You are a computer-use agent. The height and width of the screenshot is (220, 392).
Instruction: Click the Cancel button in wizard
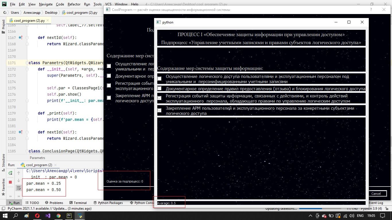coord(376,194)
